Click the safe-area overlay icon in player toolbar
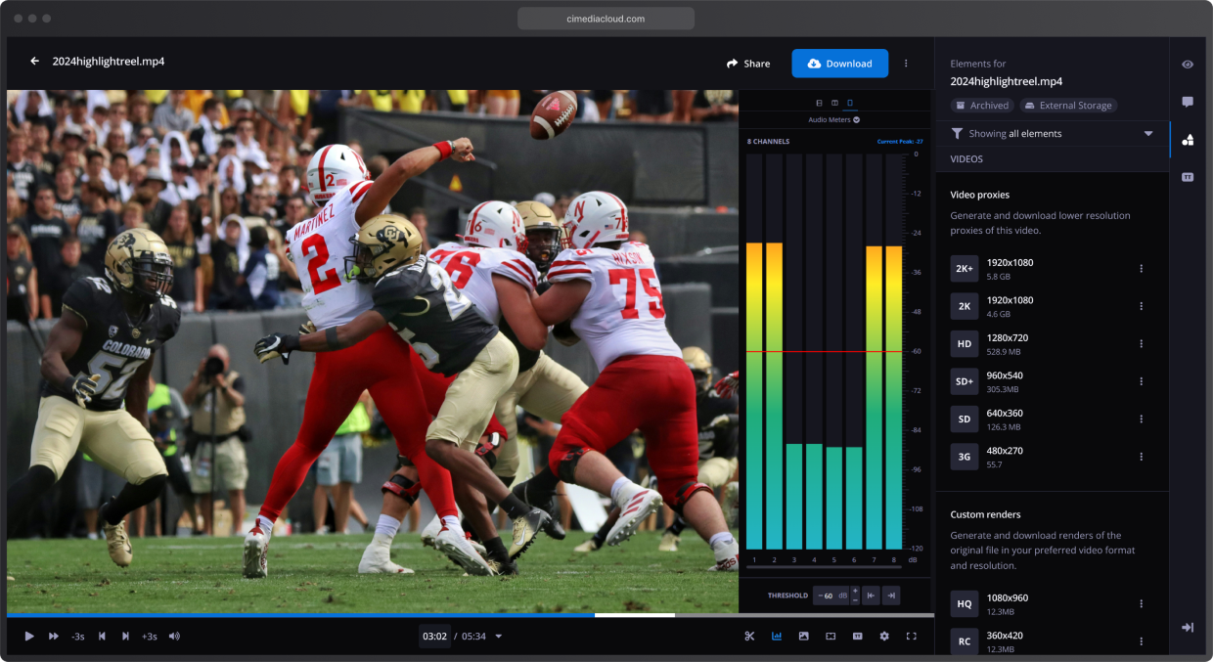 [831, 637]
